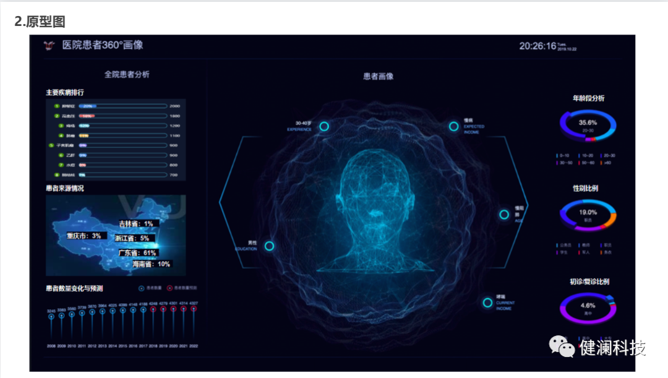Click the bird logo beside the dashboard title

pyautogui.click(x=49, y=45)
